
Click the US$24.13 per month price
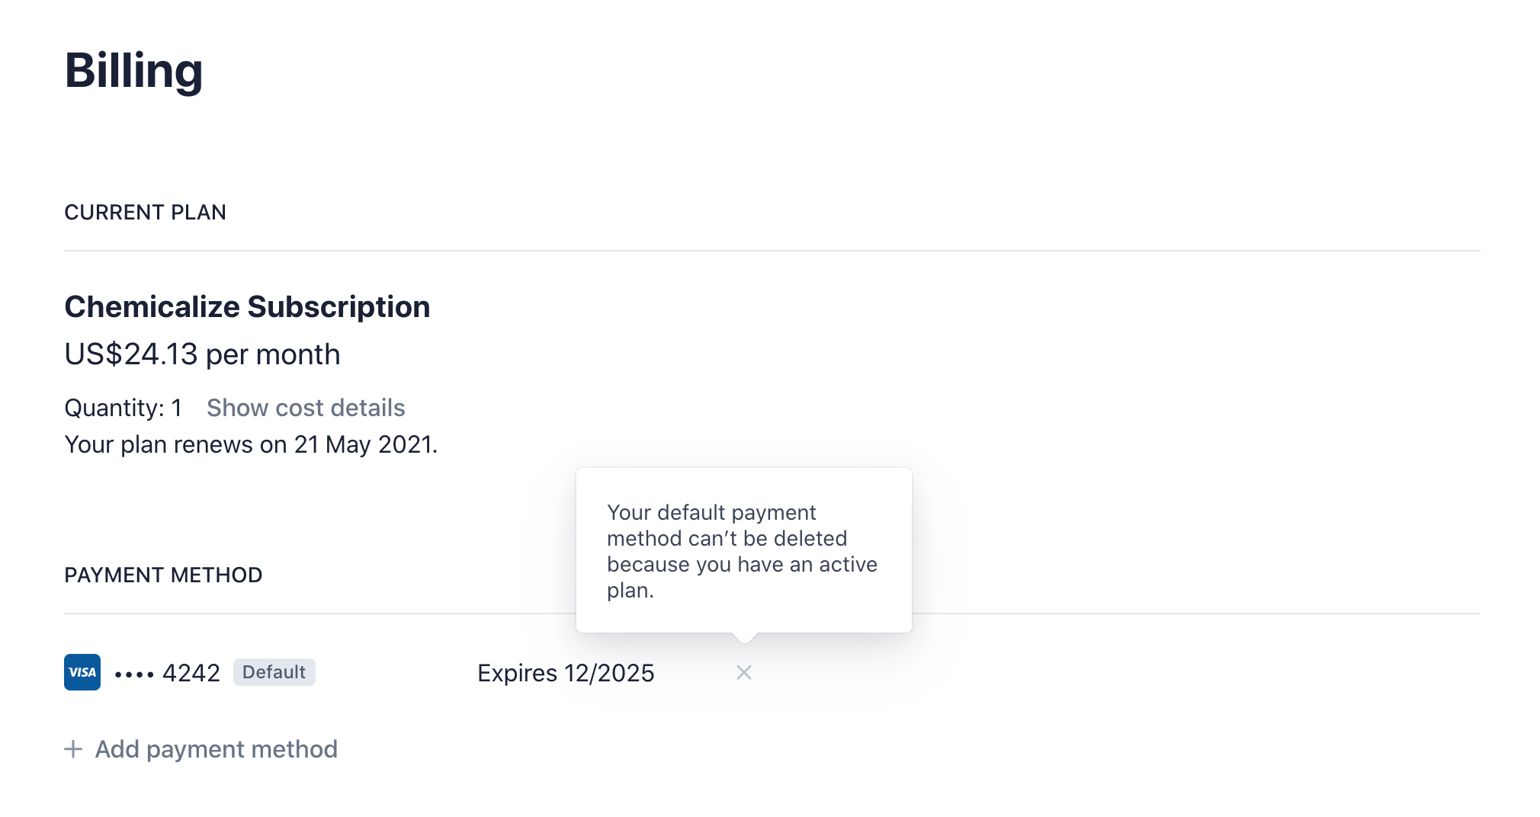pos(202,354)
